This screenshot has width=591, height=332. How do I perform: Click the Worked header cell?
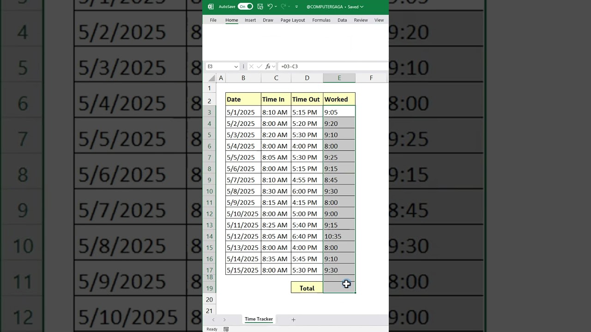pos(339,99)
